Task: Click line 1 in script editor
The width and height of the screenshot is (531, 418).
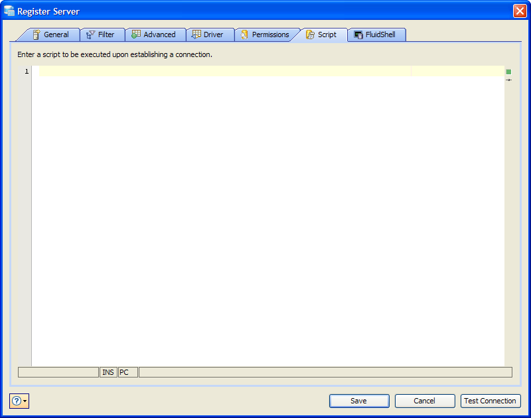Action: (271, 71)
